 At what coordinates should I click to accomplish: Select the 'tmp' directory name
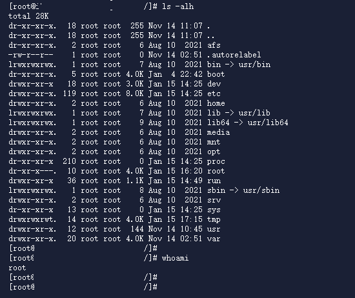click(x=214, y=219)
